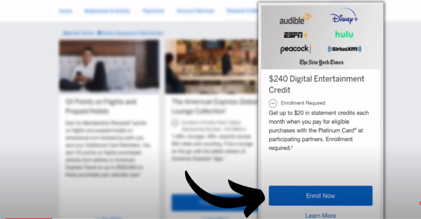Image resolution: width=421 pixels, height=219 pixels.
Task: Click the Enroll Now button
Action: click(x=321, y=196)
